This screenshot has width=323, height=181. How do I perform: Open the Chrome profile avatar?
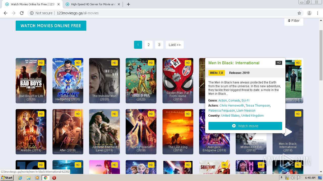(309, 13)
